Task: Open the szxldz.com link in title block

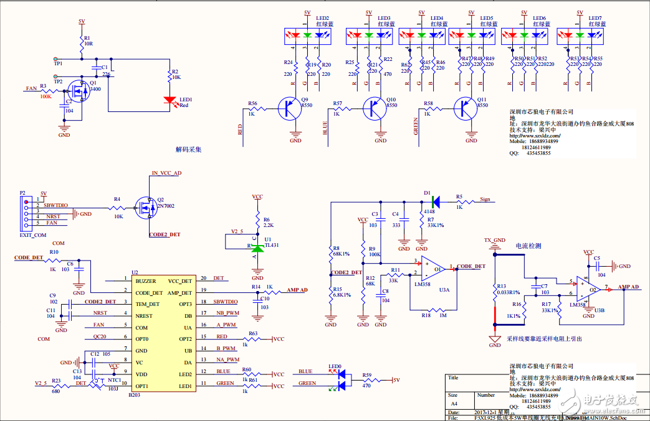Action: [535, 389]
